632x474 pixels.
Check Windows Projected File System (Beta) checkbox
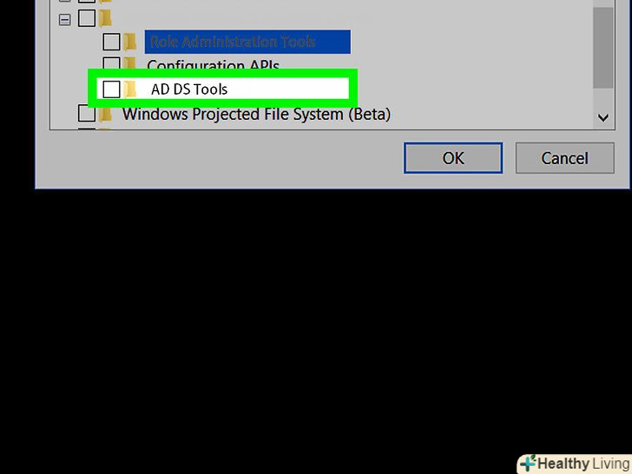(x=87, y=114)
